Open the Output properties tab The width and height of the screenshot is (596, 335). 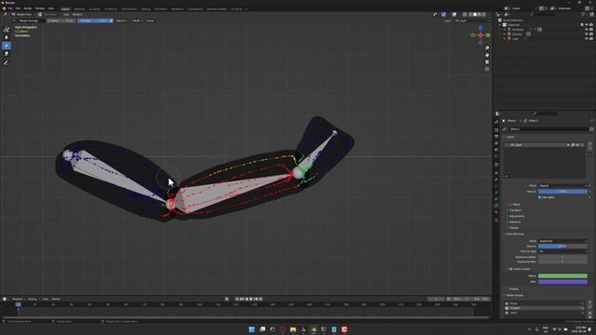pyautogui.click(x=496, y=137)
